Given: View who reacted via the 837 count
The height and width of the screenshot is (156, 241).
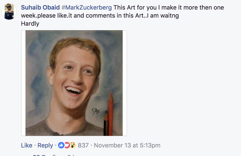Looking at the screenshot, I should click(x=83, y=145).
